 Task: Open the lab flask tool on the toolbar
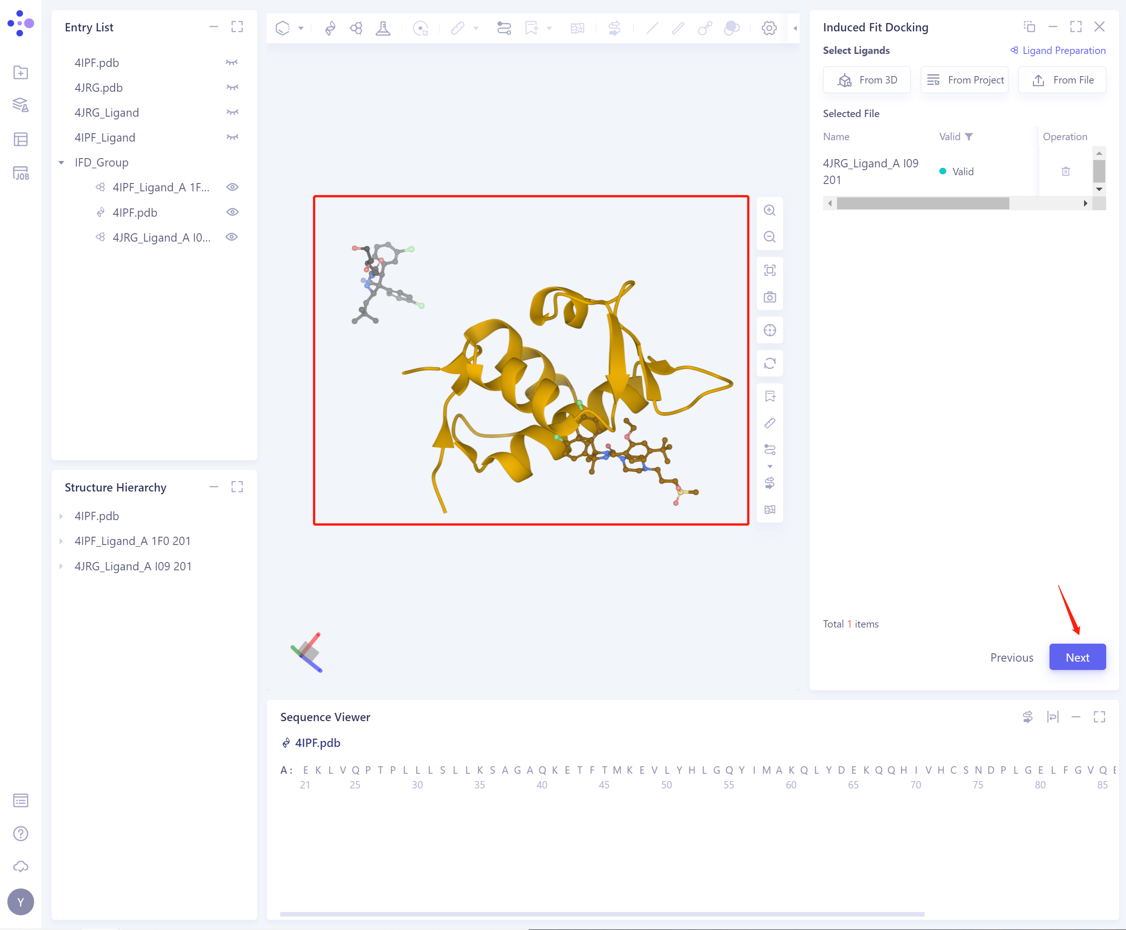(383, 28)
